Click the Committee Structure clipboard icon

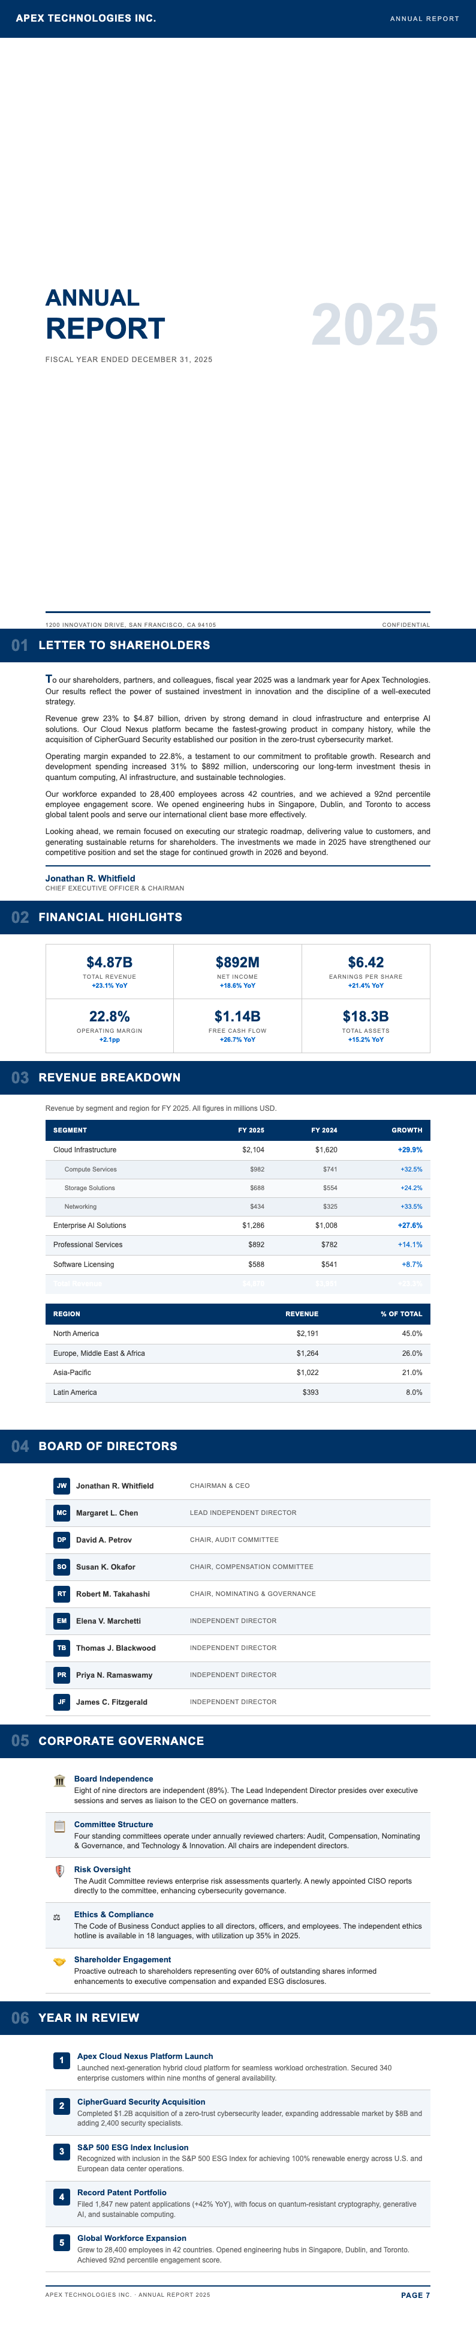coord(59,1825)
